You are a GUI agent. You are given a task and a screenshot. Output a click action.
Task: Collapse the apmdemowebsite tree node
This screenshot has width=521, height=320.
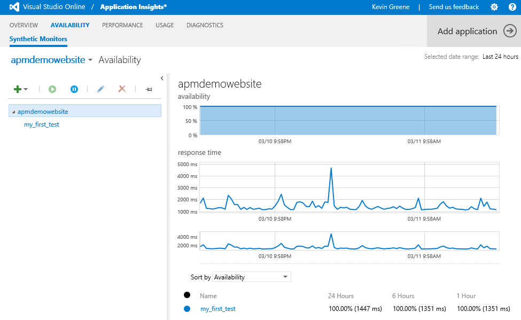13,111
